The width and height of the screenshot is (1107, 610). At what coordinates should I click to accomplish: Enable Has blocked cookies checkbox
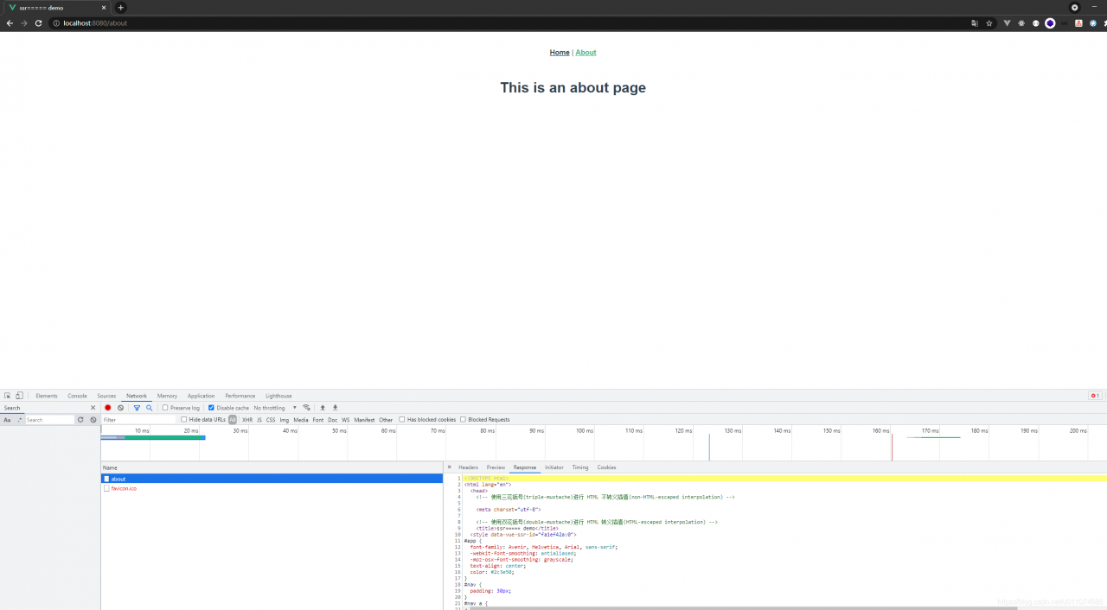coord(402,420)
